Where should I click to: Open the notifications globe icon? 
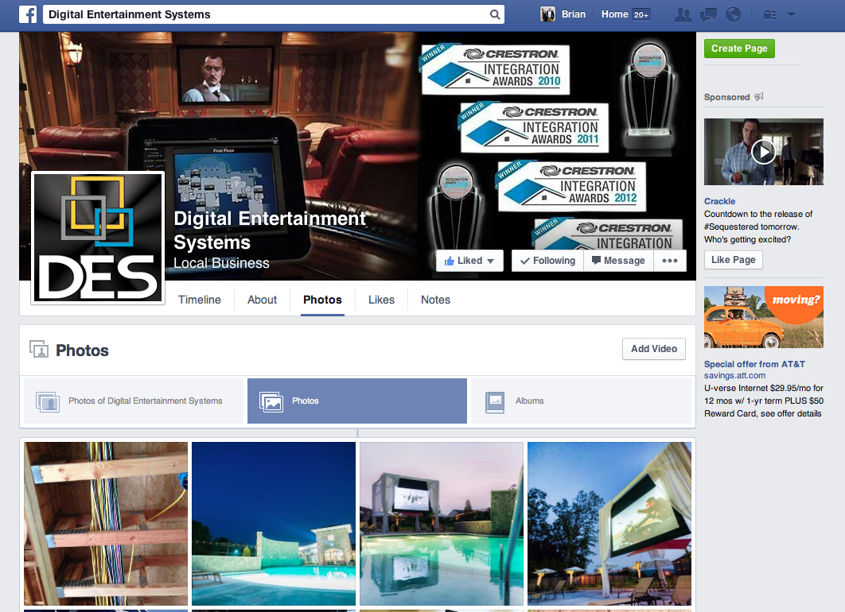(733, 14)
